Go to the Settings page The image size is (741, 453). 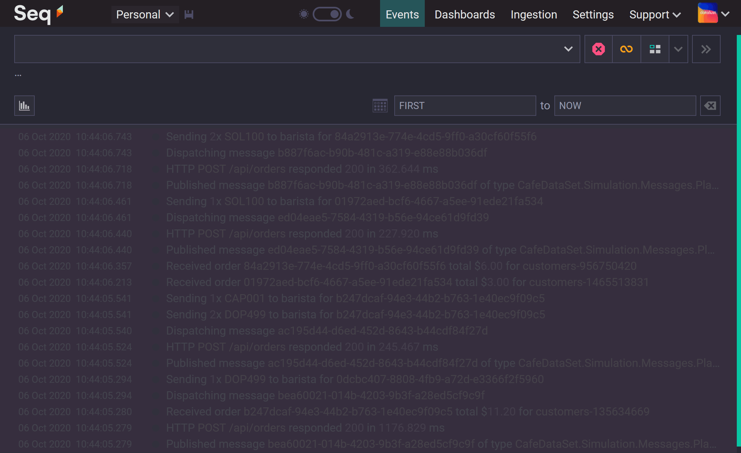click(x=593, y=15)
